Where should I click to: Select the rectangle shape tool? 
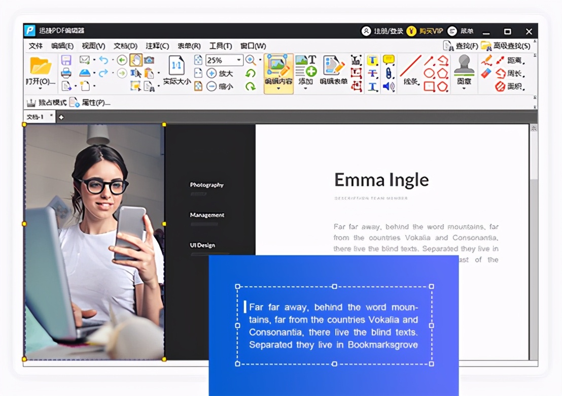[429, 86]
